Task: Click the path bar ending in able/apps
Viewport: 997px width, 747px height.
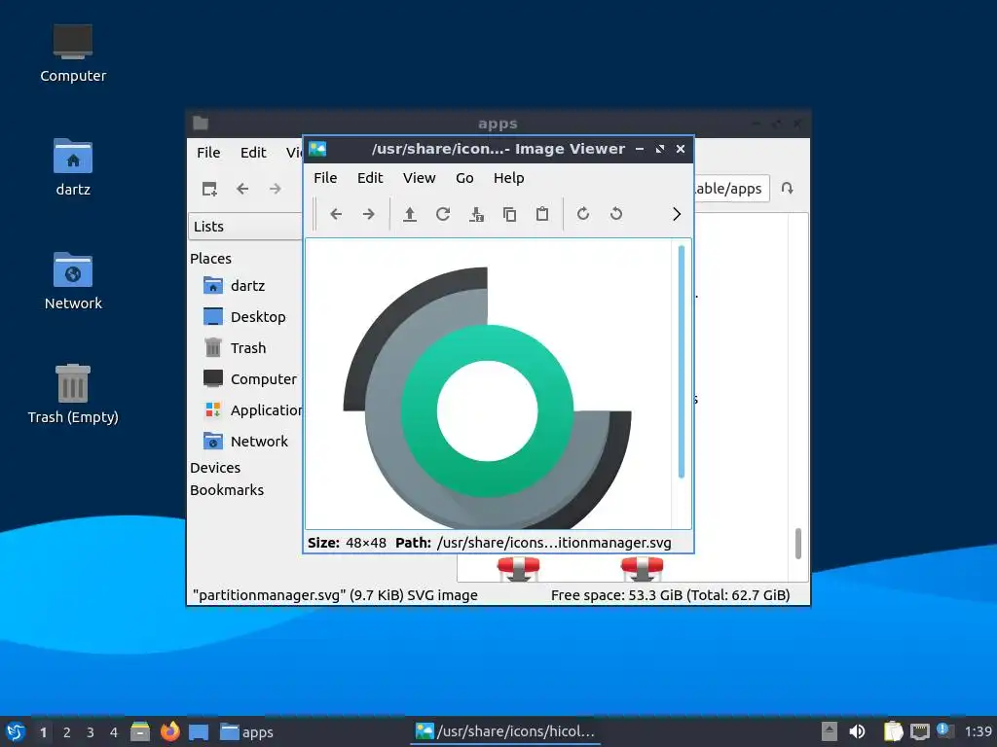Action: coord(731,189)
